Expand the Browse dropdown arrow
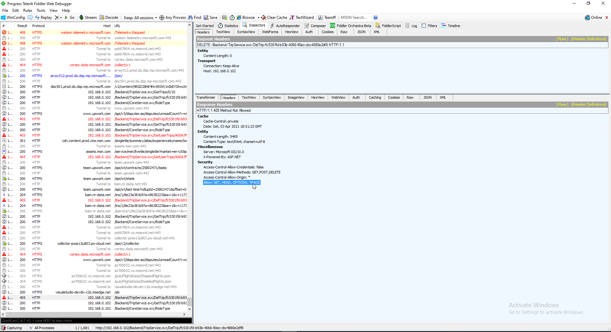The width and height of the screenshot is (611, 332). (258, 18)
